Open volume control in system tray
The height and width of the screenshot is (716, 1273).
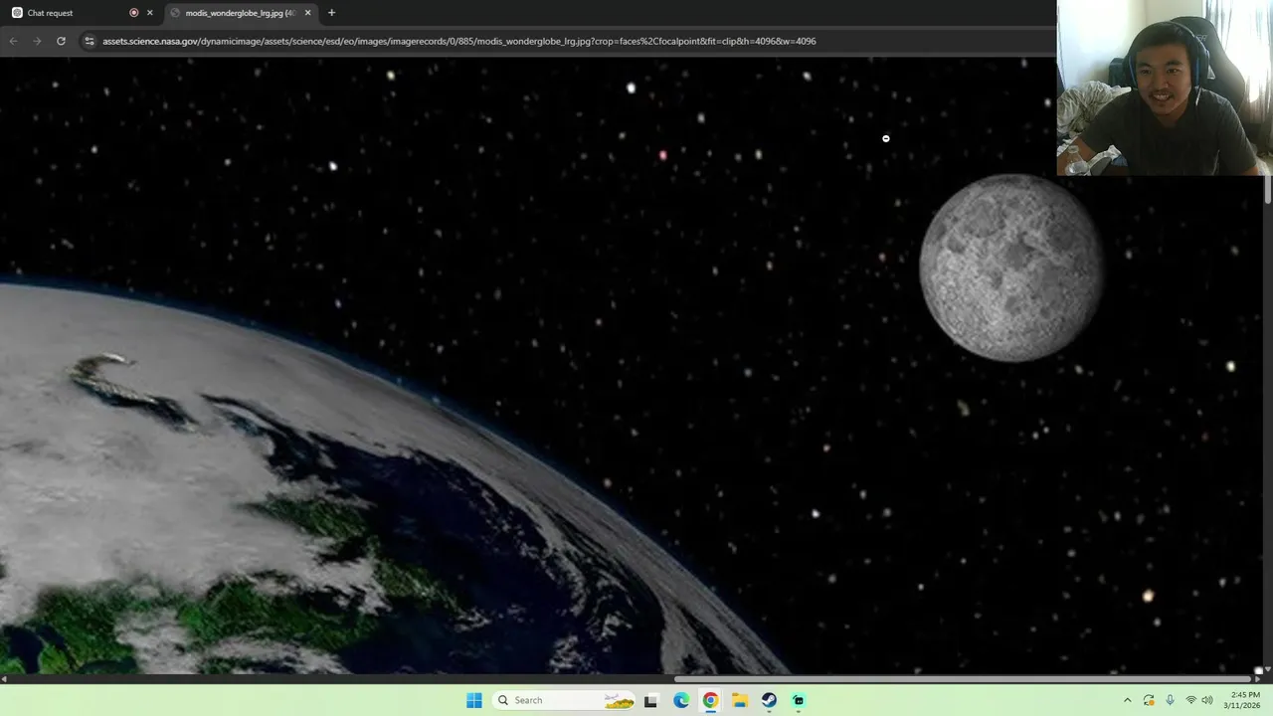point(1207,700)
